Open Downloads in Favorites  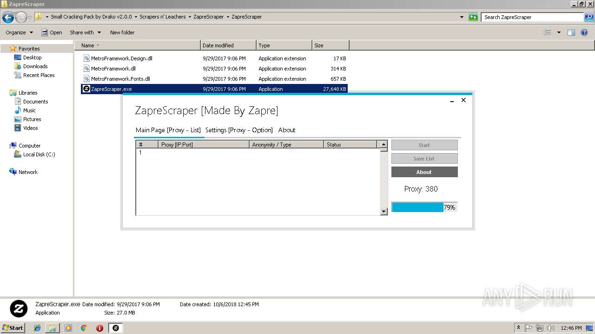(35, 66)
